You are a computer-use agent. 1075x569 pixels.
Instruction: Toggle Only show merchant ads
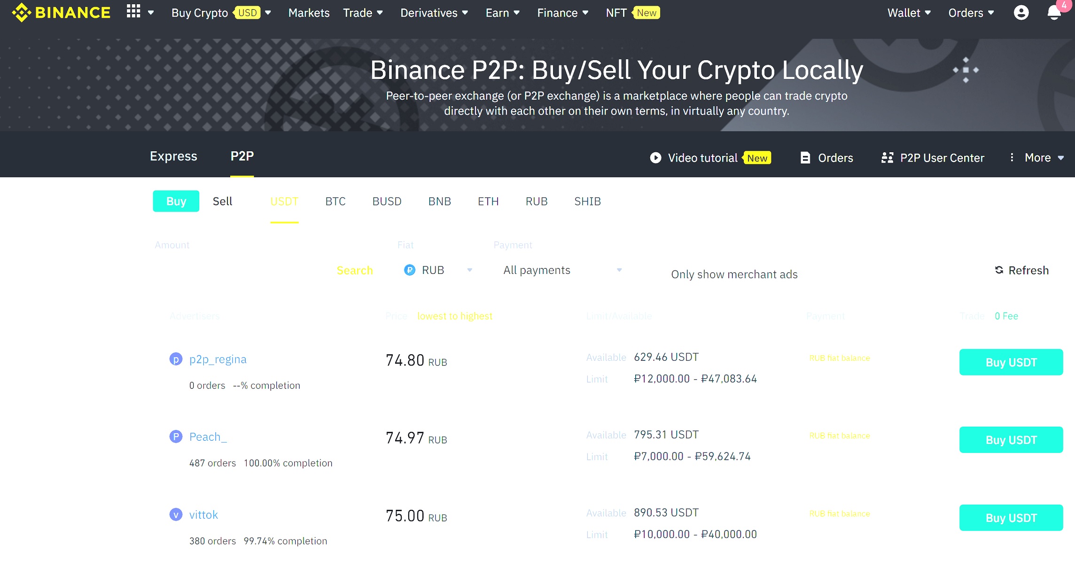coord(734,274)
